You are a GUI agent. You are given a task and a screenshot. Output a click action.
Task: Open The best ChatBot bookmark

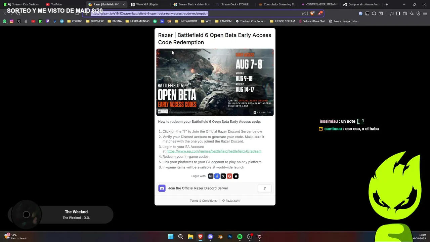click(251, 21)
